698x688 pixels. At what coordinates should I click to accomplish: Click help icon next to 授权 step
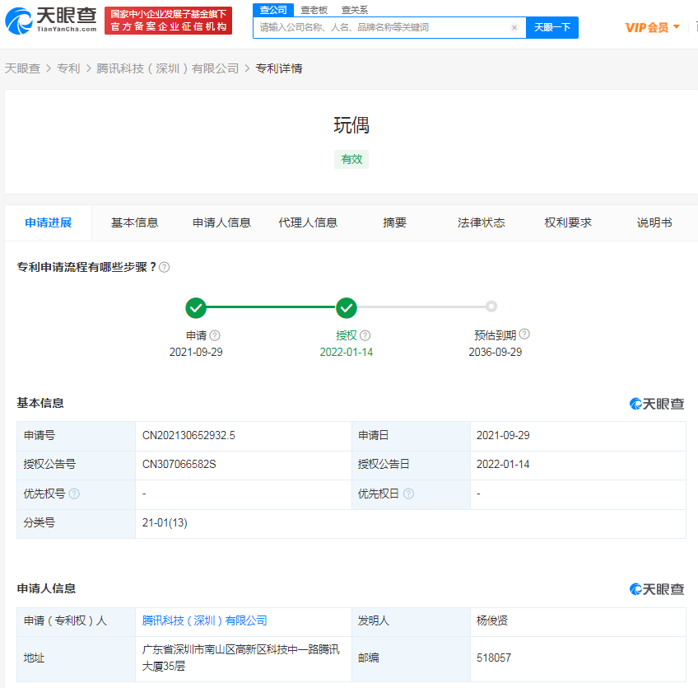pyautogui.click(x=365, y=335)
